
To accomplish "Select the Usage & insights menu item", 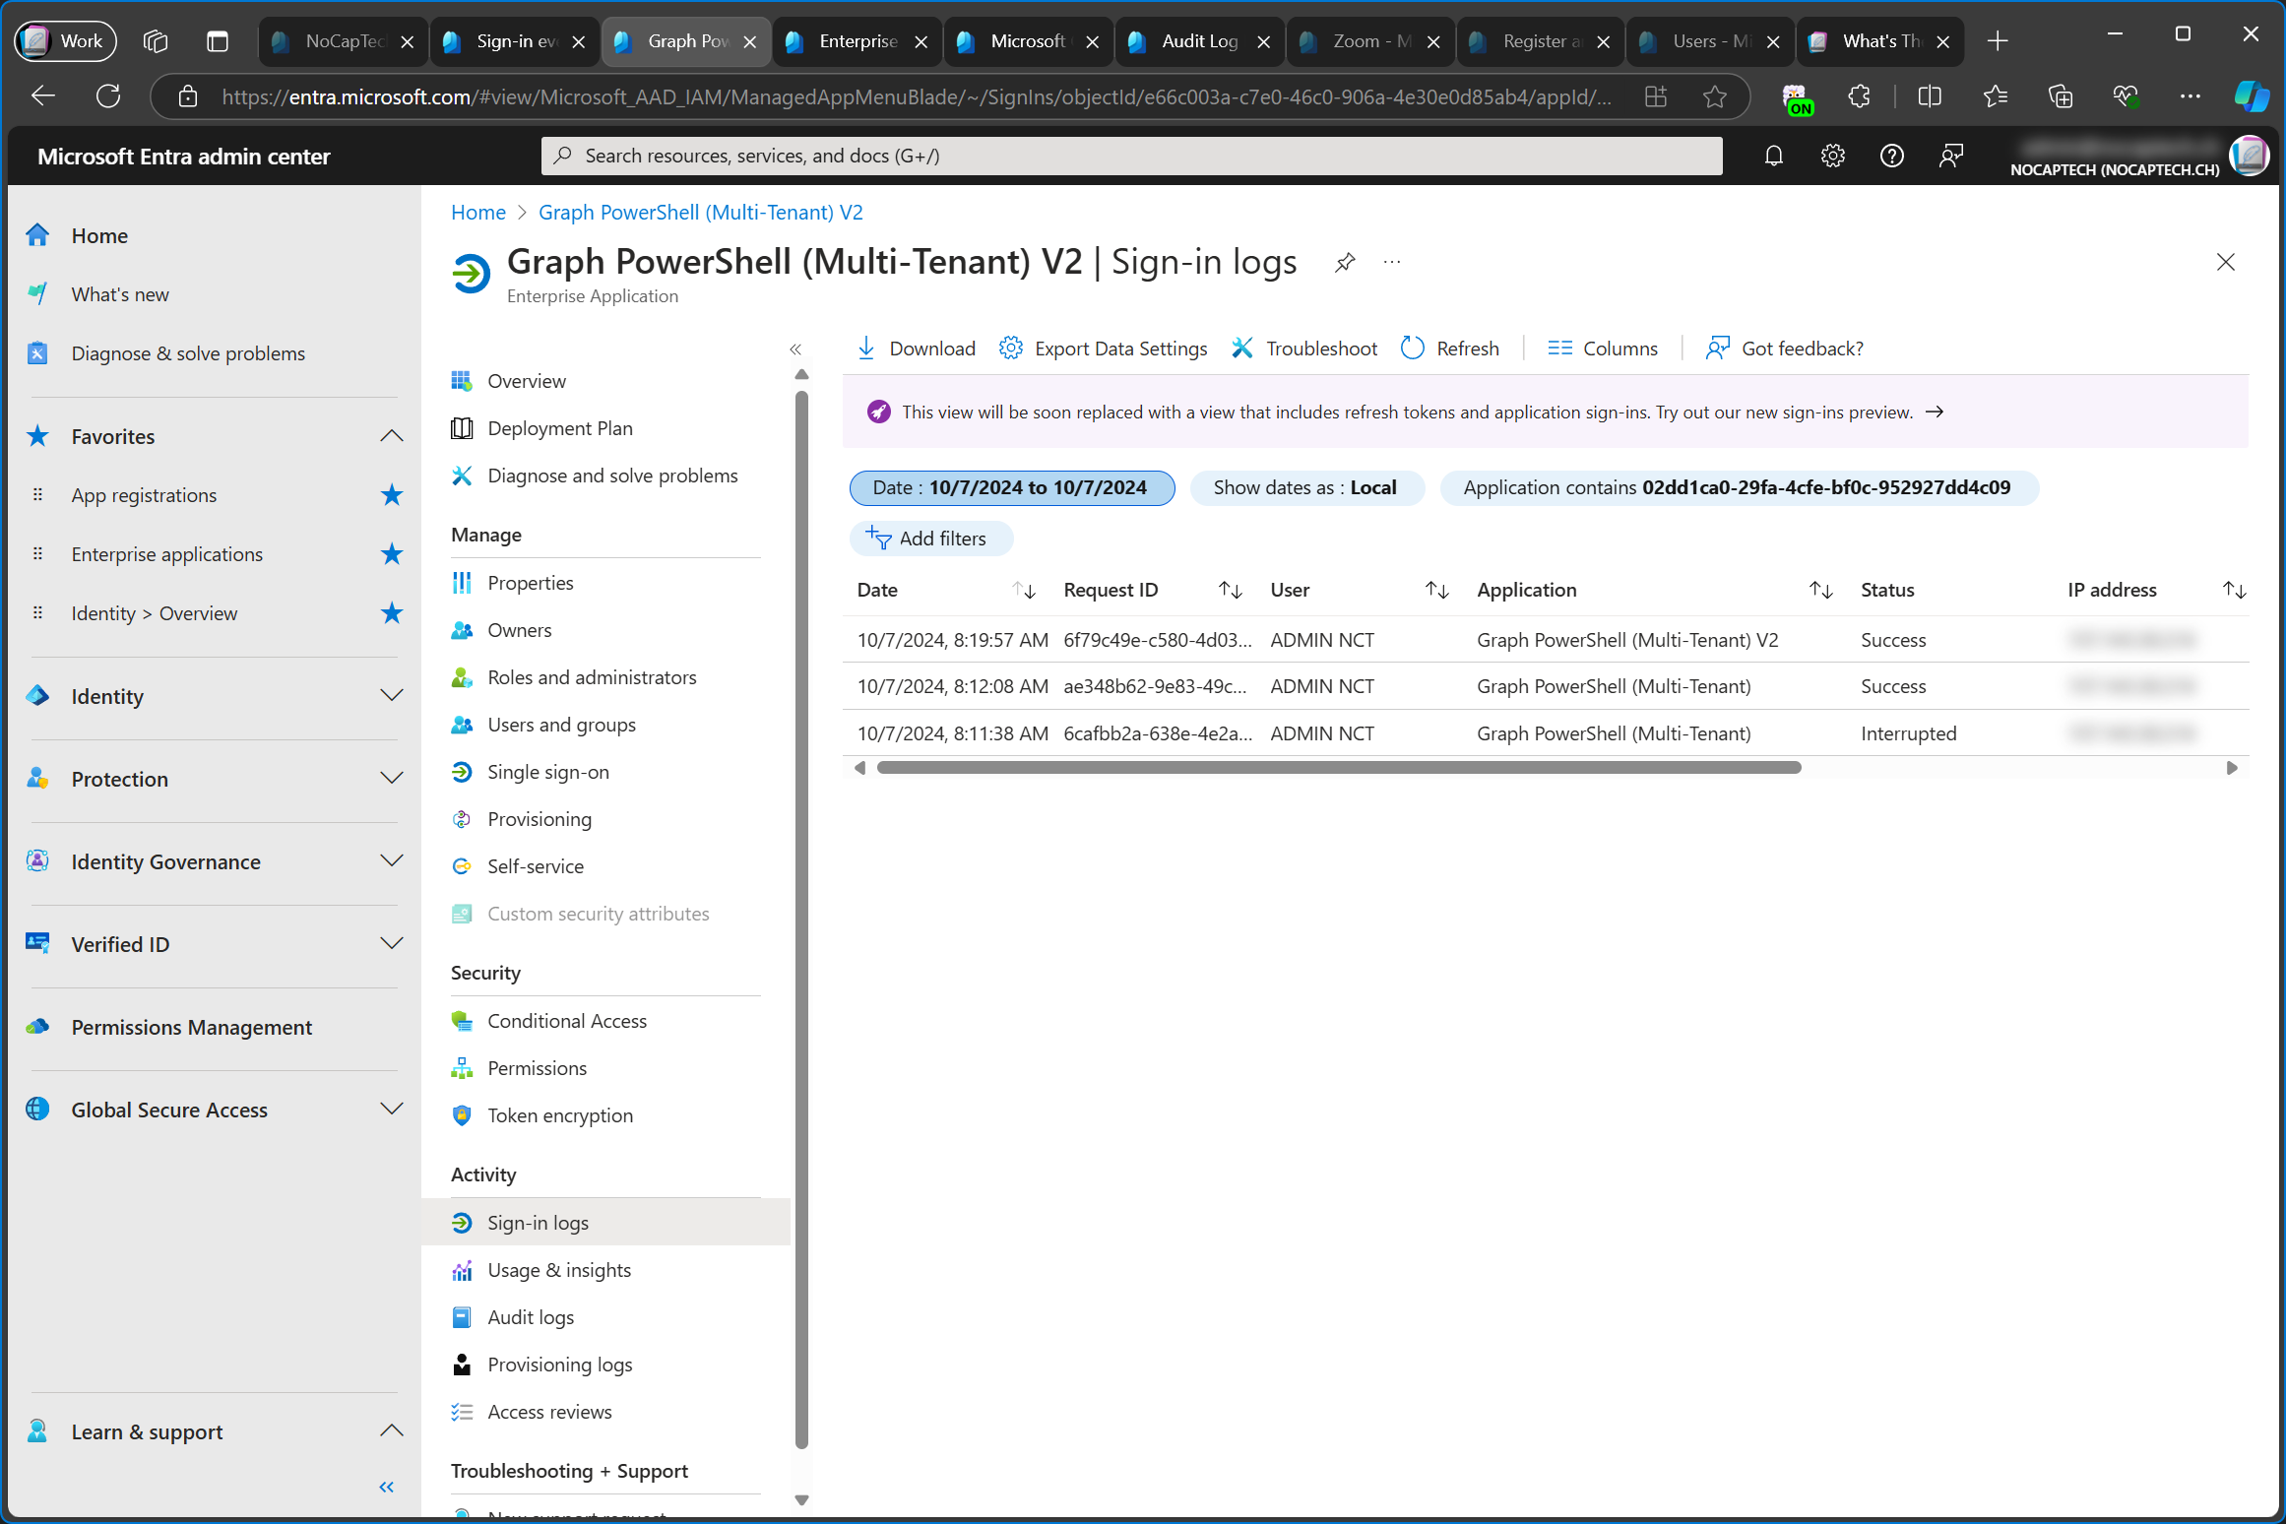I will coord(558,1269).
